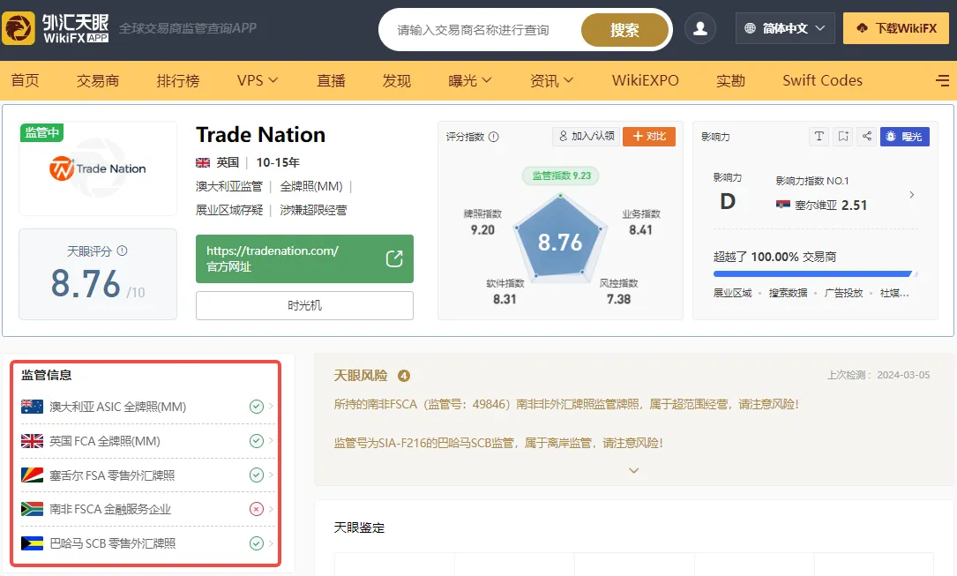The width and height of the screenshot is (957, 576).
Task: Expand the 资讯 nav menu
Action: (x=552, y=80)
